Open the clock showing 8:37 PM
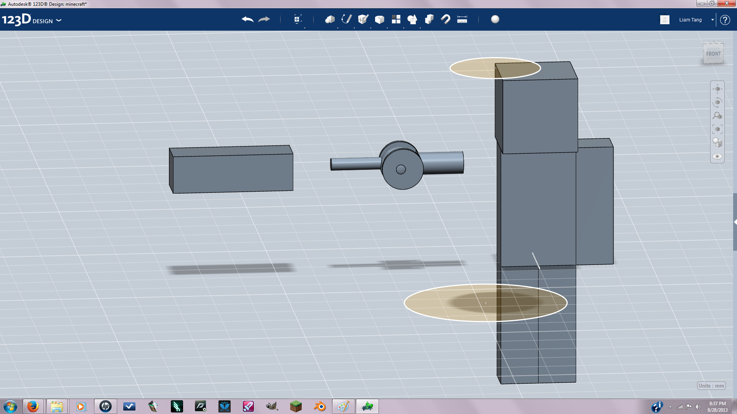 [717, 407]
